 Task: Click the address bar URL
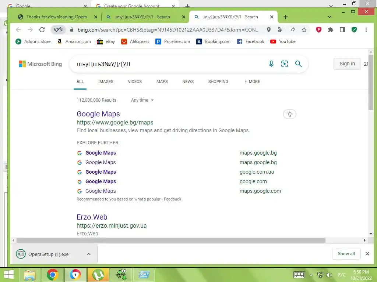(x=168, y=30)
